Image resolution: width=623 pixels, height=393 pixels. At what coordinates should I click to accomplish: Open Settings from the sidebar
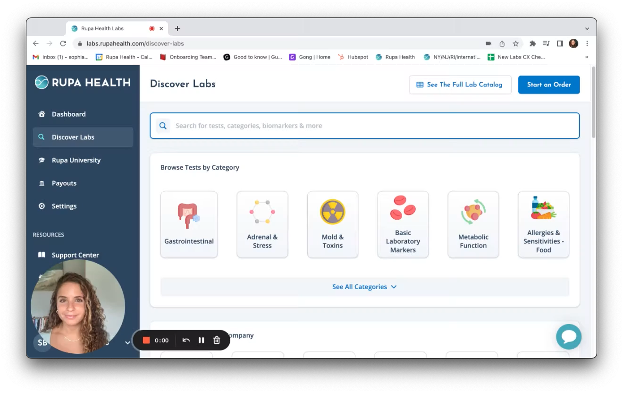click(64, 206)
